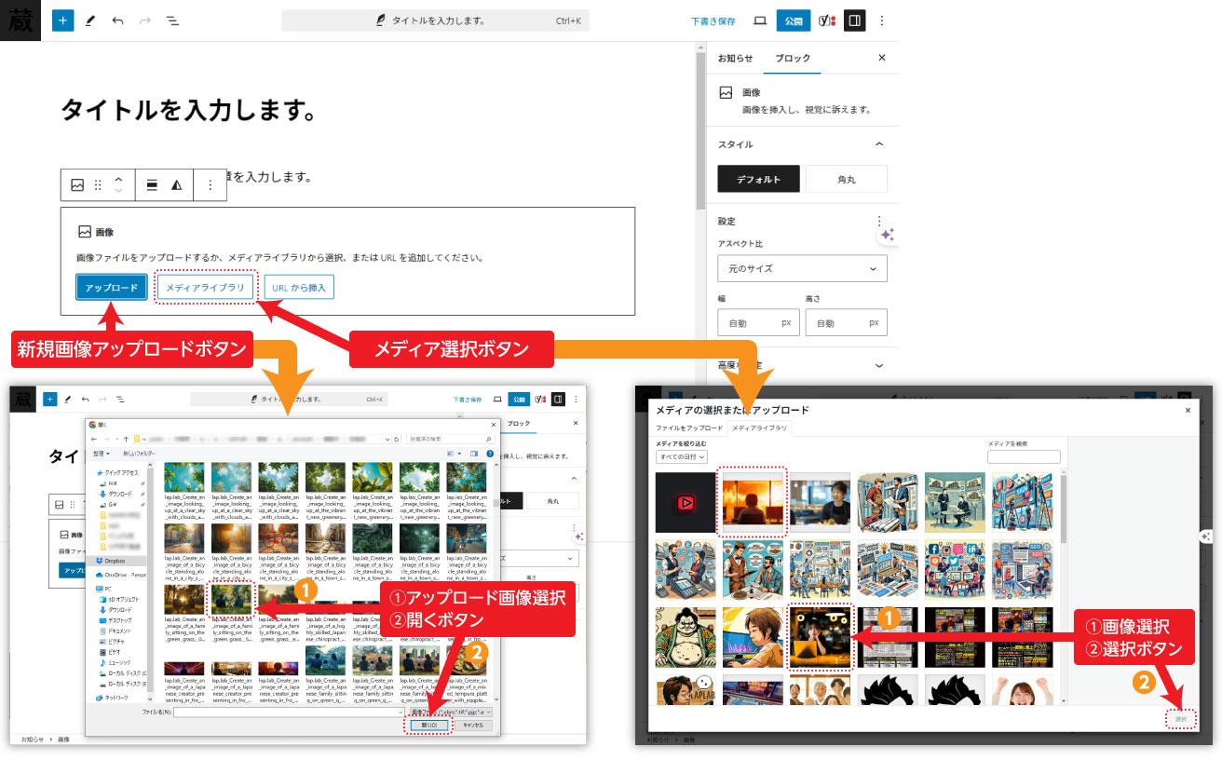Switch to the お知らせ tab in the sidebar
Screen dimensions: 1222x760
pyautogui.click(x=734, y=58)
